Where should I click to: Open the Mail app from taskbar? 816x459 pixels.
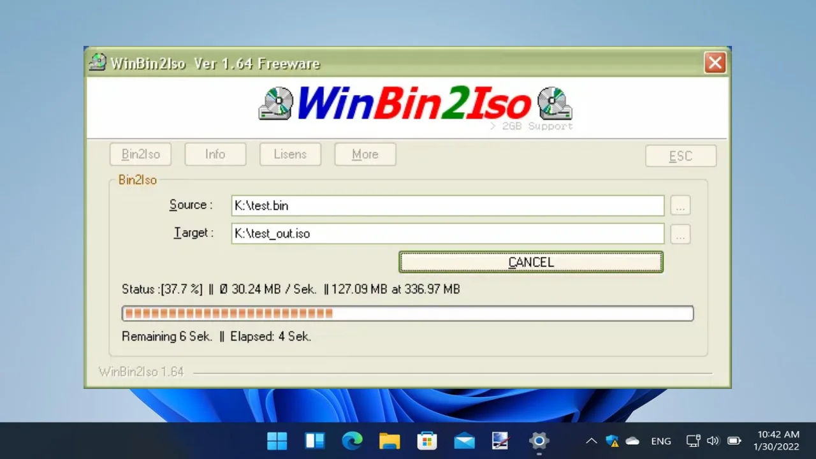pyautogui.click(x=464, y=441)
